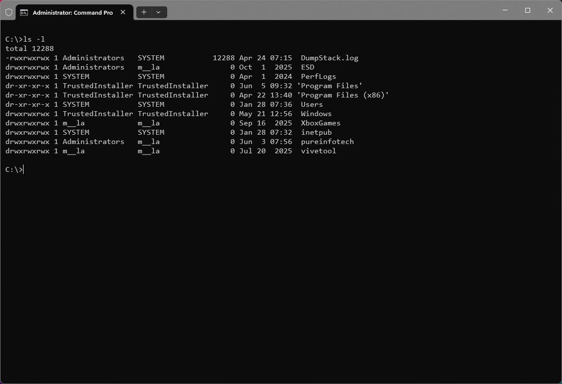Click the shield icon in the title bar
562x384 pixels.
tap(9, 13)
